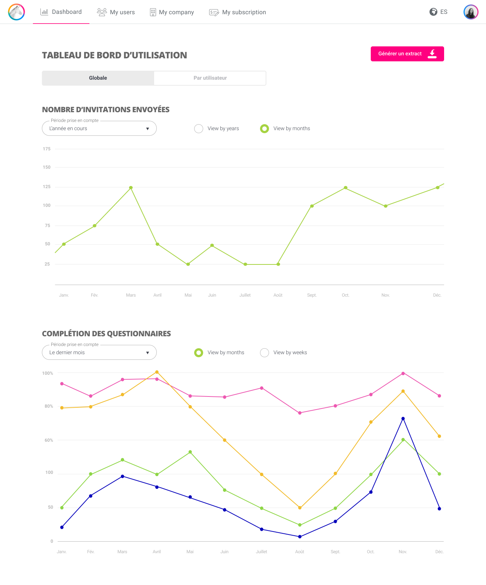The width and height of the screenshot is (486, 585).
Task: Click the TABLEAU DE BORD D'UTILISATION heading
Action: tap(114, 55)
